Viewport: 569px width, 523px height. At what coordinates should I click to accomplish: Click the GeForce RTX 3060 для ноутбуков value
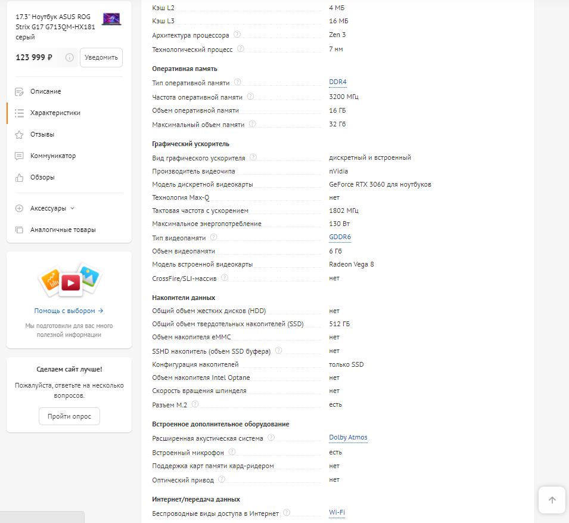tap(380, 184)
